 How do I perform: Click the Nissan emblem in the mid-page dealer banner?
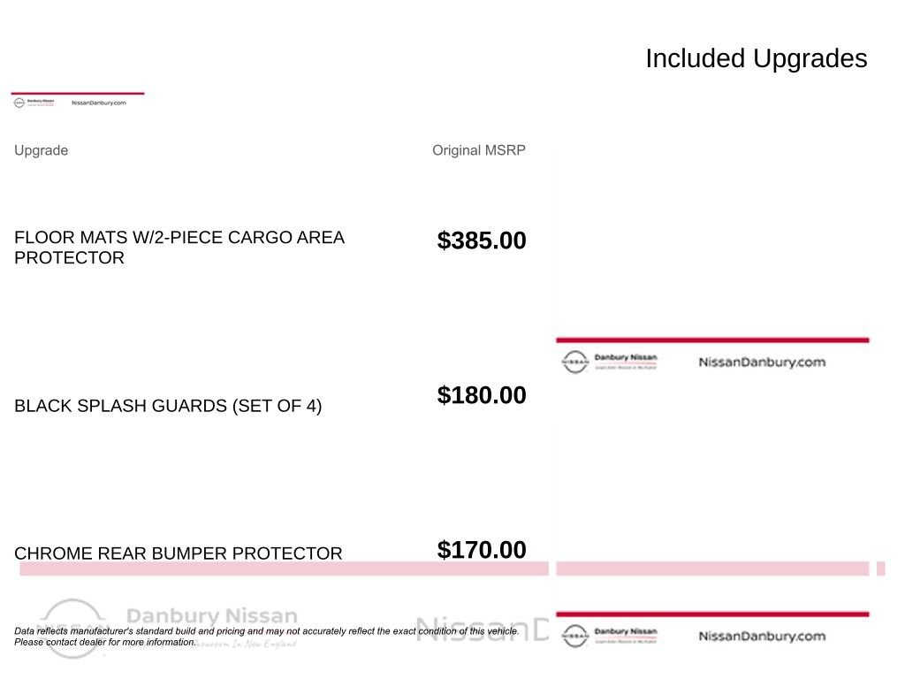[x=574, y=362]
